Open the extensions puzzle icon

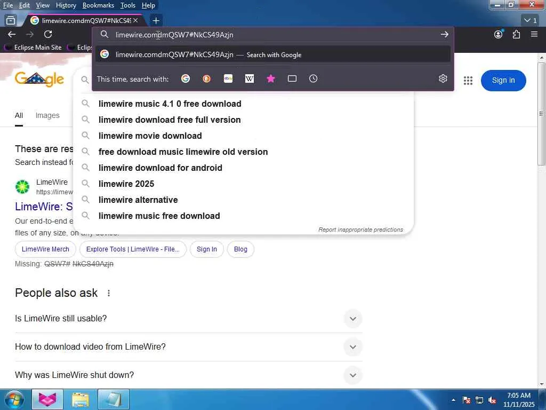516,34
